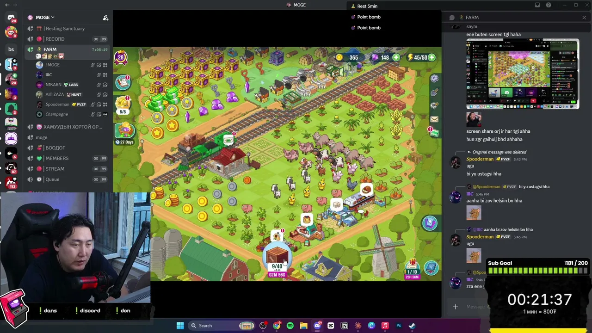Join the Queue voice channel

67,179
